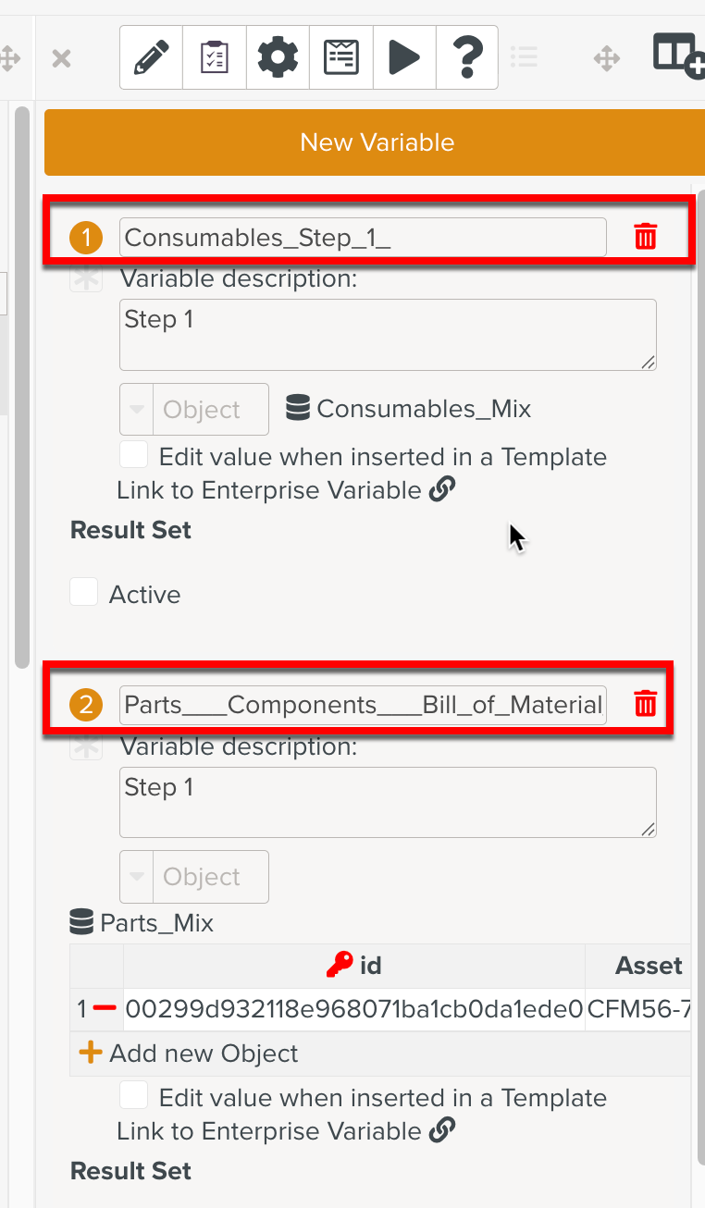The width and height of the screenshot is (705, 1208).
Task: Enable the first Edit value when inserted checkbox
Action: pos(134,455)
